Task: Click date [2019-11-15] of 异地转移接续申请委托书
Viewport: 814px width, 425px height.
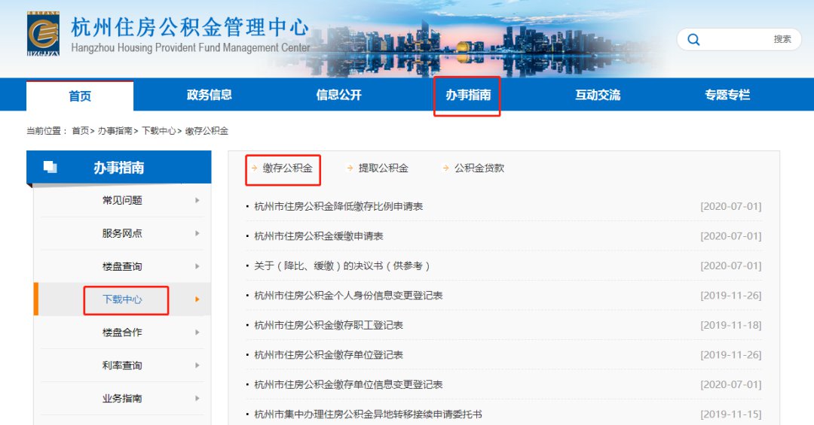Action: 731,414
